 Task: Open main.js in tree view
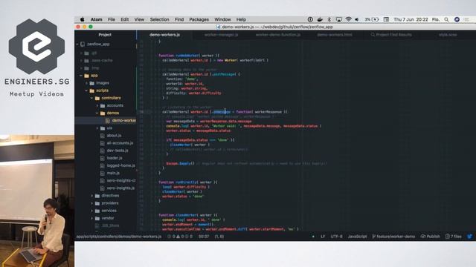click(113, 173)
